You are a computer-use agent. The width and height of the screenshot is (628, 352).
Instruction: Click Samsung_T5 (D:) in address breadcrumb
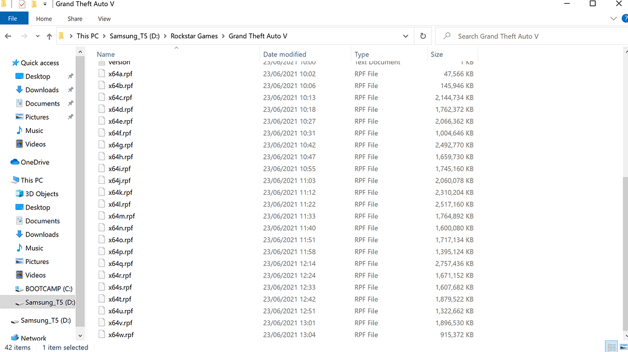pos(135,36)
